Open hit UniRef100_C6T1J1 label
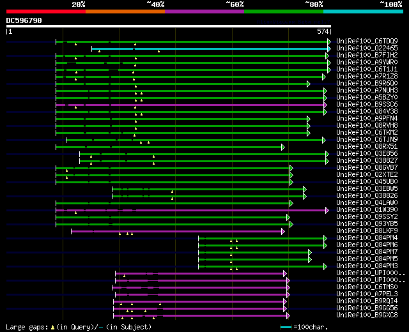 367,70
